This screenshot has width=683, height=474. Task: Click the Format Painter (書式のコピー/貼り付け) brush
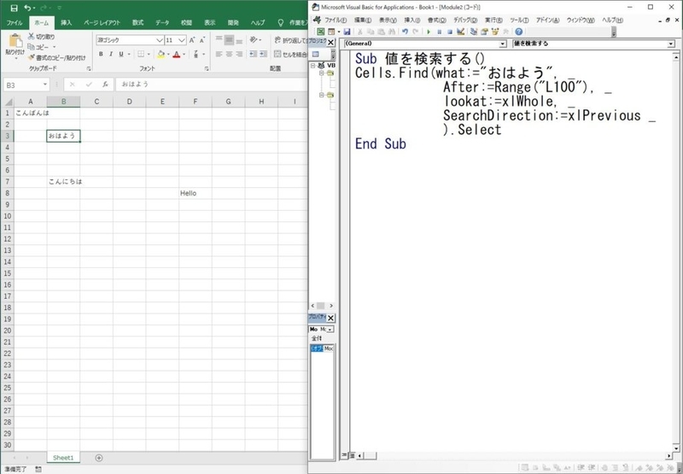tap(32, 57)
